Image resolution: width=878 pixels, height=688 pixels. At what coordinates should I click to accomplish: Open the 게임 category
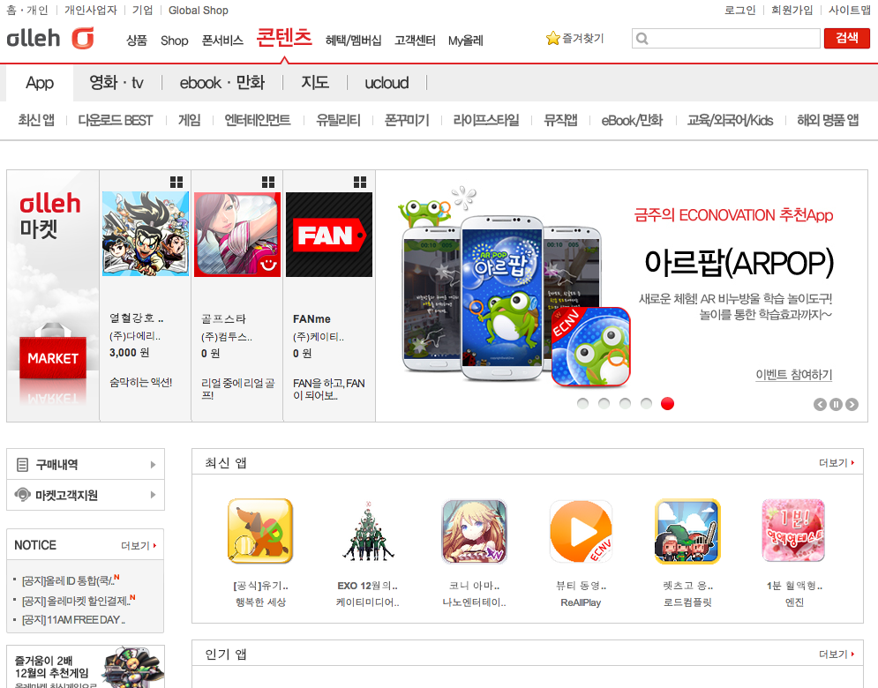point(189,120)
